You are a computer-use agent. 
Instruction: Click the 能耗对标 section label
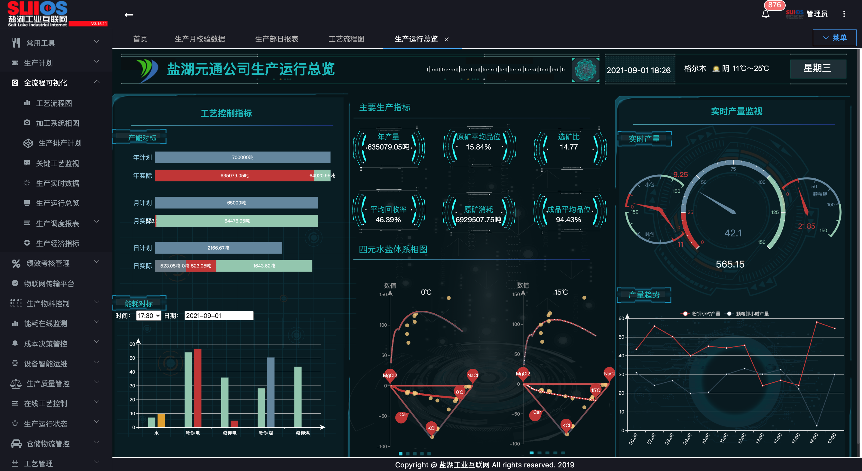click(x=139, y=303)
